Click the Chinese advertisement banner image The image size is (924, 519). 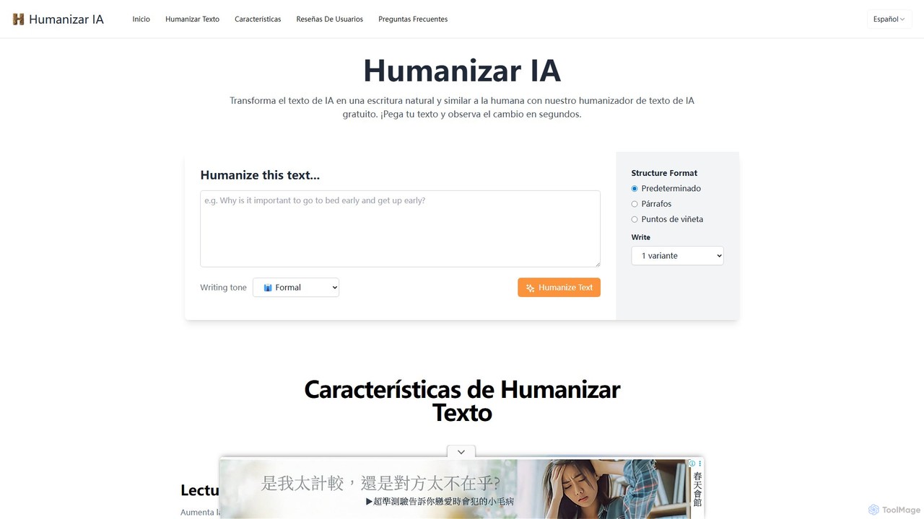(462, 489)
